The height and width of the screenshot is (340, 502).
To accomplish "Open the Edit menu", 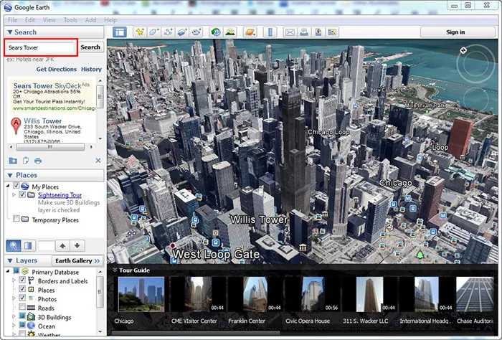I will (30, 20).
